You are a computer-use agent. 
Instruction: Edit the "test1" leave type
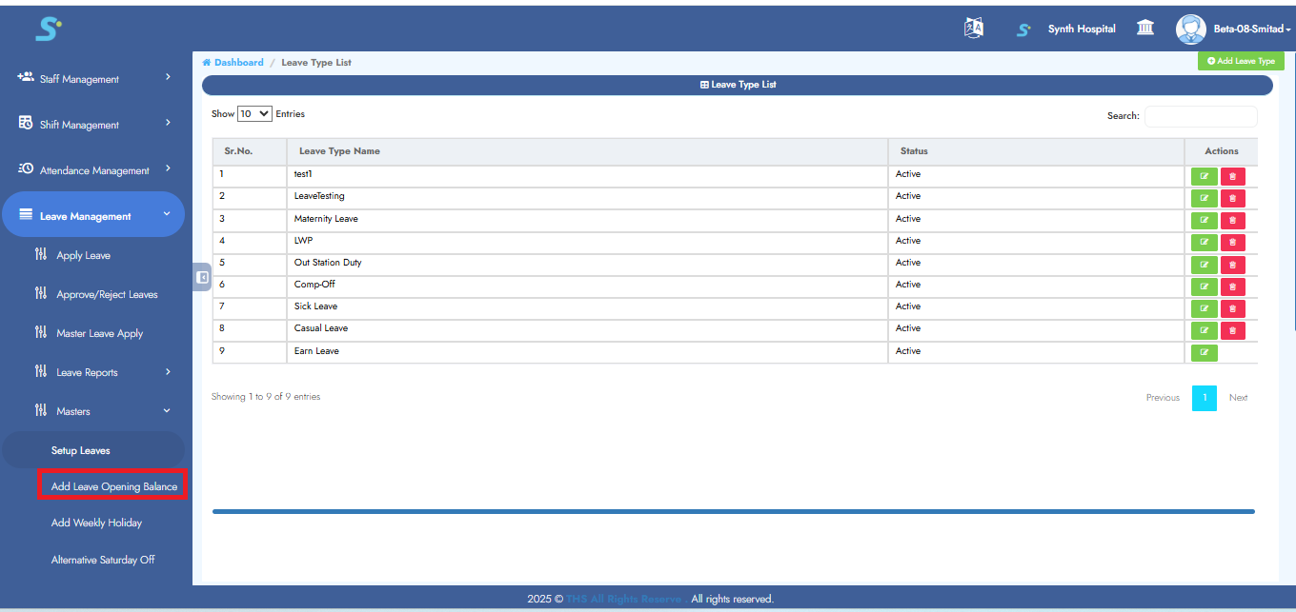1204,175
